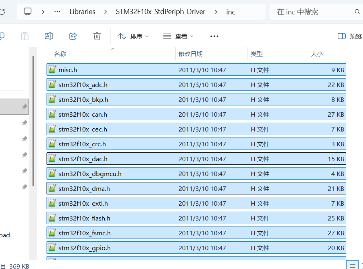Viewport: 363px width, 269px height.
Task: Click the file icon of stm32f10x_adc.h
Action: click(52, 84)
